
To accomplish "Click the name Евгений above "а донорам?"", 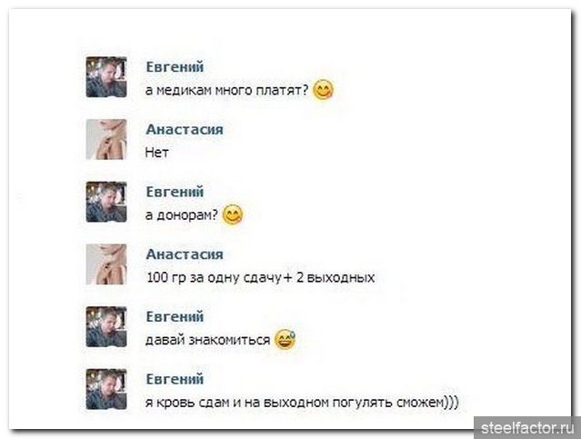I will click(x=175, y=192).
